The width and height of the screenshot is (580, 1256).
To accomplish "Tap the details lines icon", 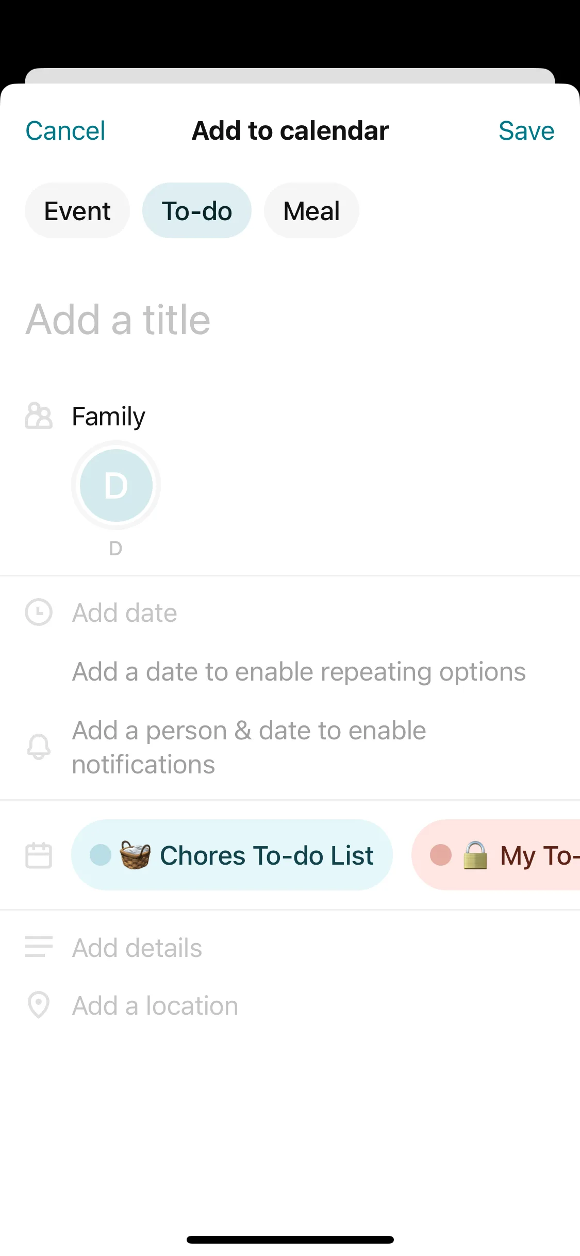I will click(x=39, y=947).
